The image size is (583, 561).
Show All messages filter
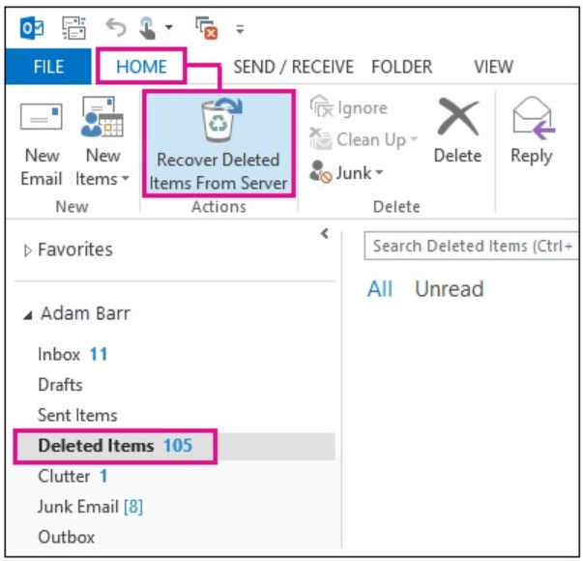(x=380, y=289)
